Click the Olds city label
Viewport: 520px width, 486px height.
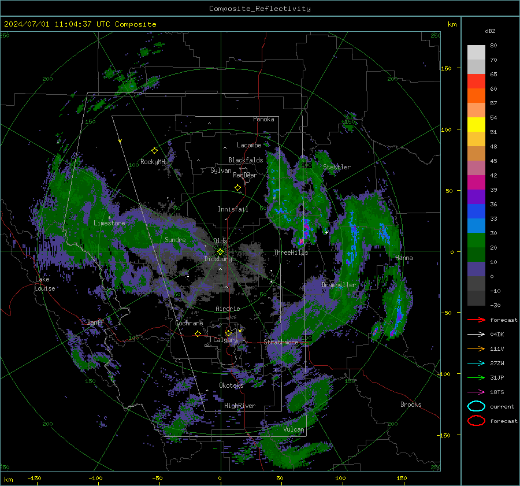220,240
